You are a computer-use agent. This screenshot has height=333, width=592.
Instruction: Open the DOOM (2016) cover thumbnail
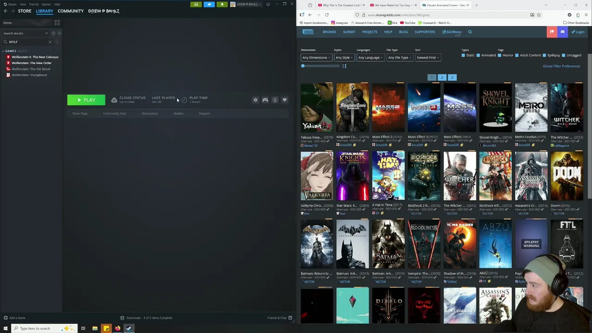tap(567, 176)
